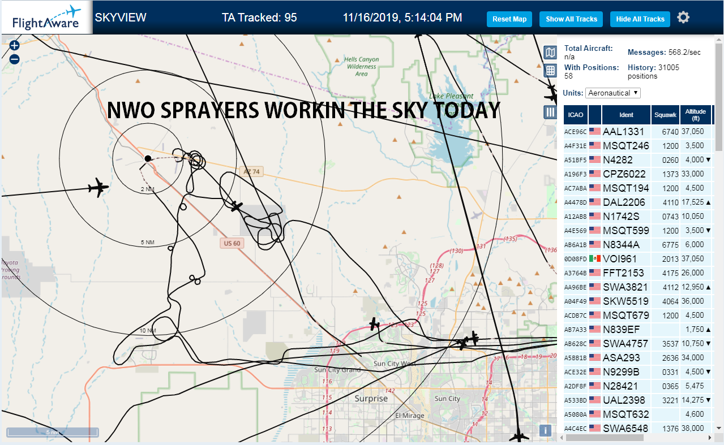The width and height of the screenshot is (724, 445).
Task: Select the AAL1331 aircraft row
Action: tap(638, 131)
